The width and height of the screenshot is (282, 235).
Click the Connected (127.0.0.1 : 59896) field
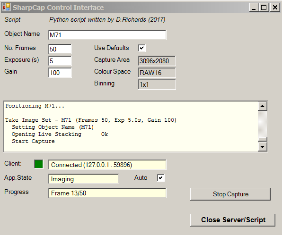tap(107, 165)
